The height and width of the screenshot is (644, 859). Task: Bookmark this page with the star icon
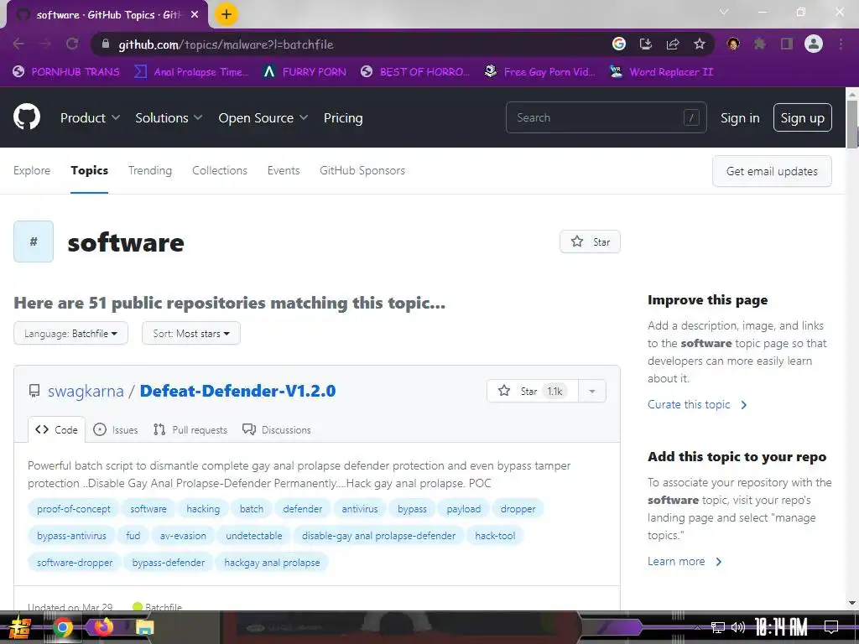tap(700, 44)
